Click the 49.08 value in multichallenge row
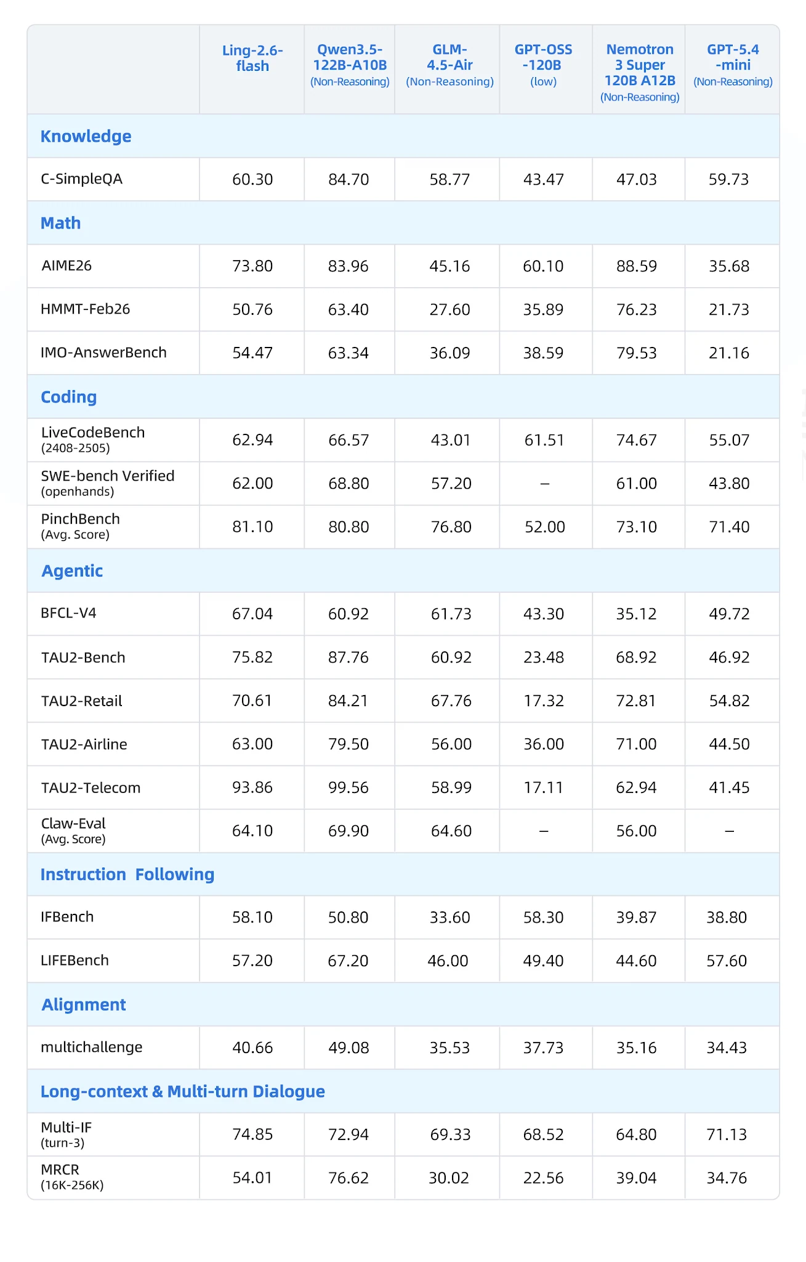Viewport: 806px width, 1262px height. coord(349,1048)
